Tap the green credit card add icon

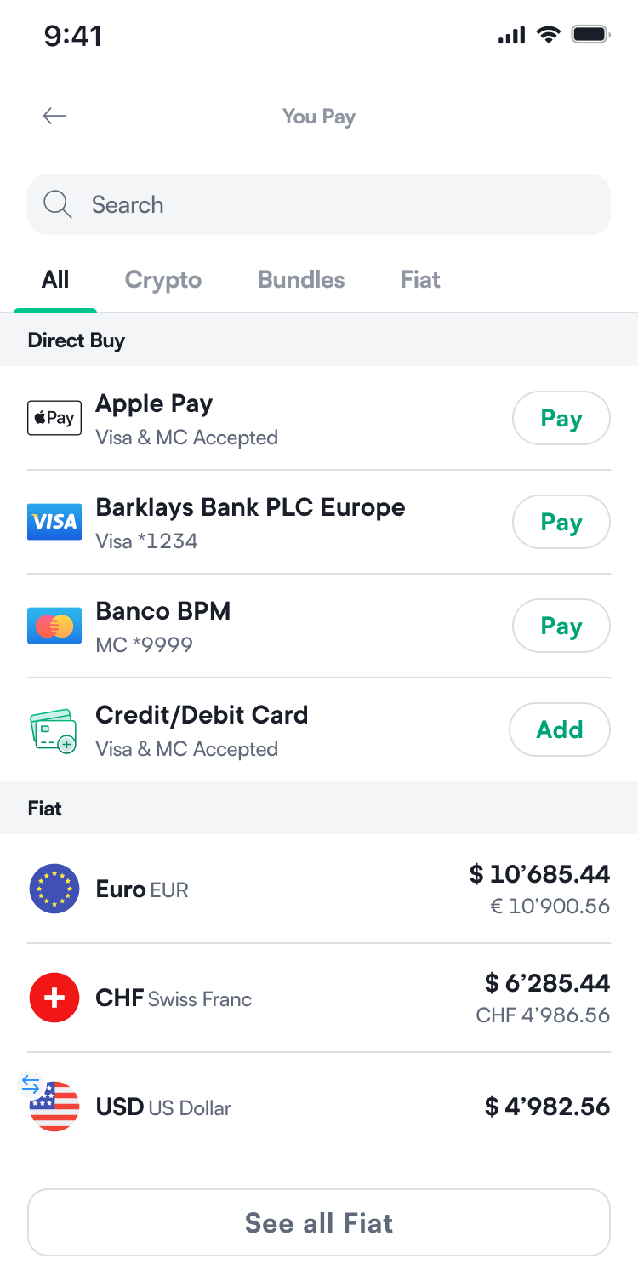pyautogui.click(x=54, y=730)
